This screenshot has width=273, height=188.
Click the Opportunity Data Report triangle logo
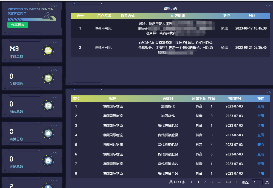48,16
